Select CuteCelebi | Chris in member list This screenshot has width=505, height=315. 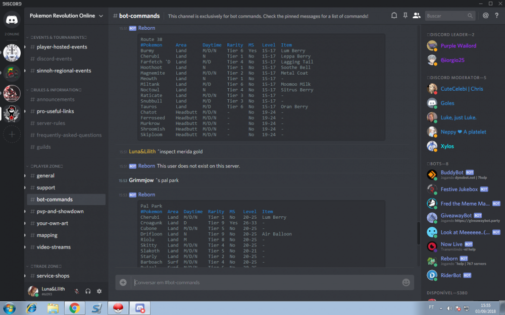[462, 89]
